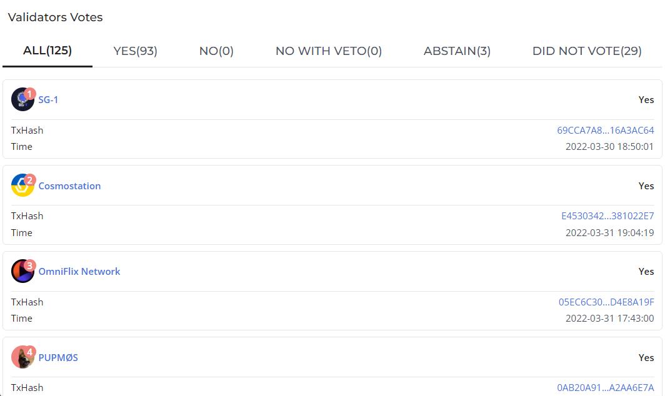This screenshot has height=396, width=665.
Task: Open SG-1 validator name link
Action: pos(48,100)
